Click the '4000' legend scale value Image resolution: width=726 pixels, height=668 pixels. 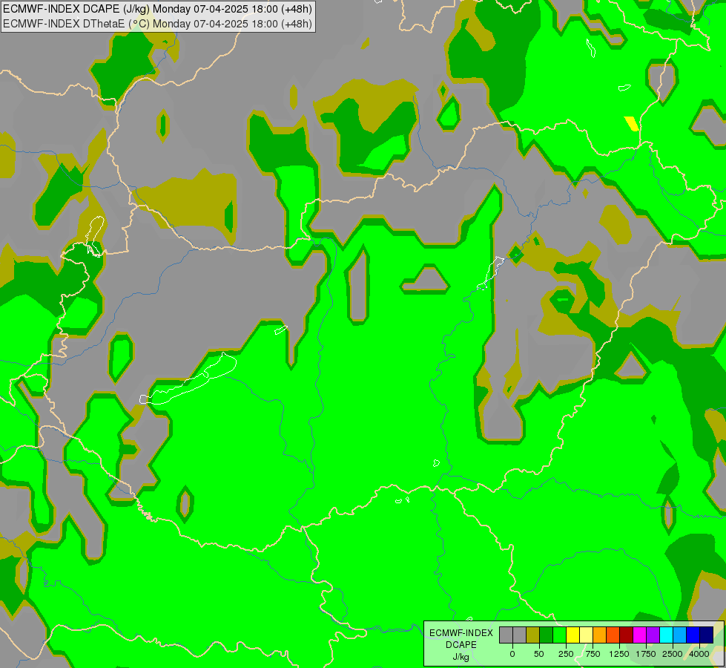coord(699,654)
